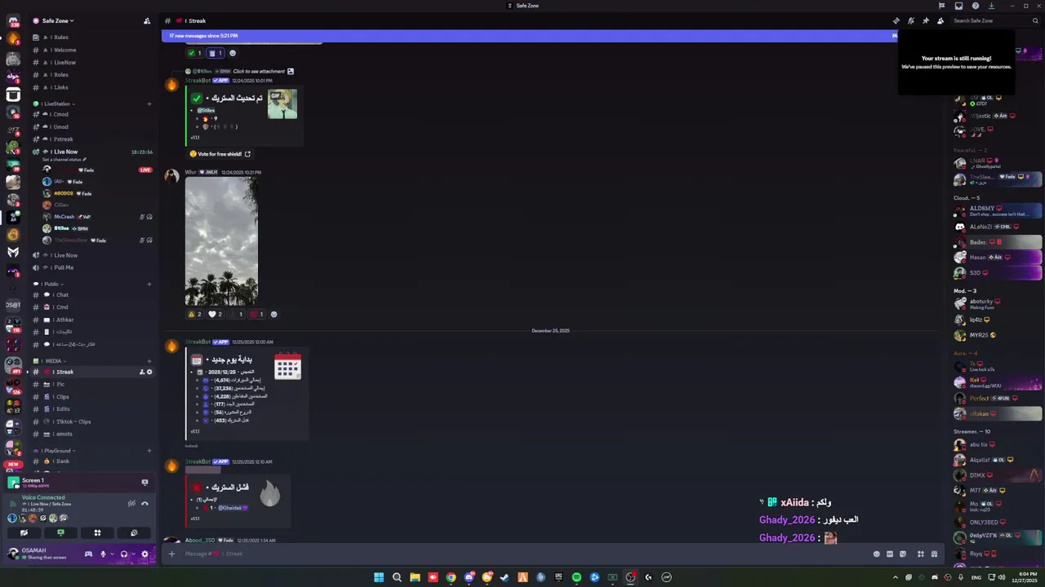Open the Clips channel

(91, 397)
